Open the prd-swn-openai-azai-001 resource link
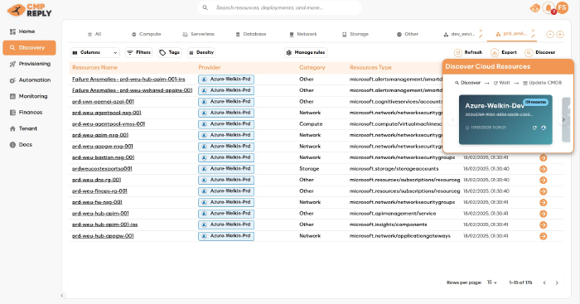 [104, 102]
